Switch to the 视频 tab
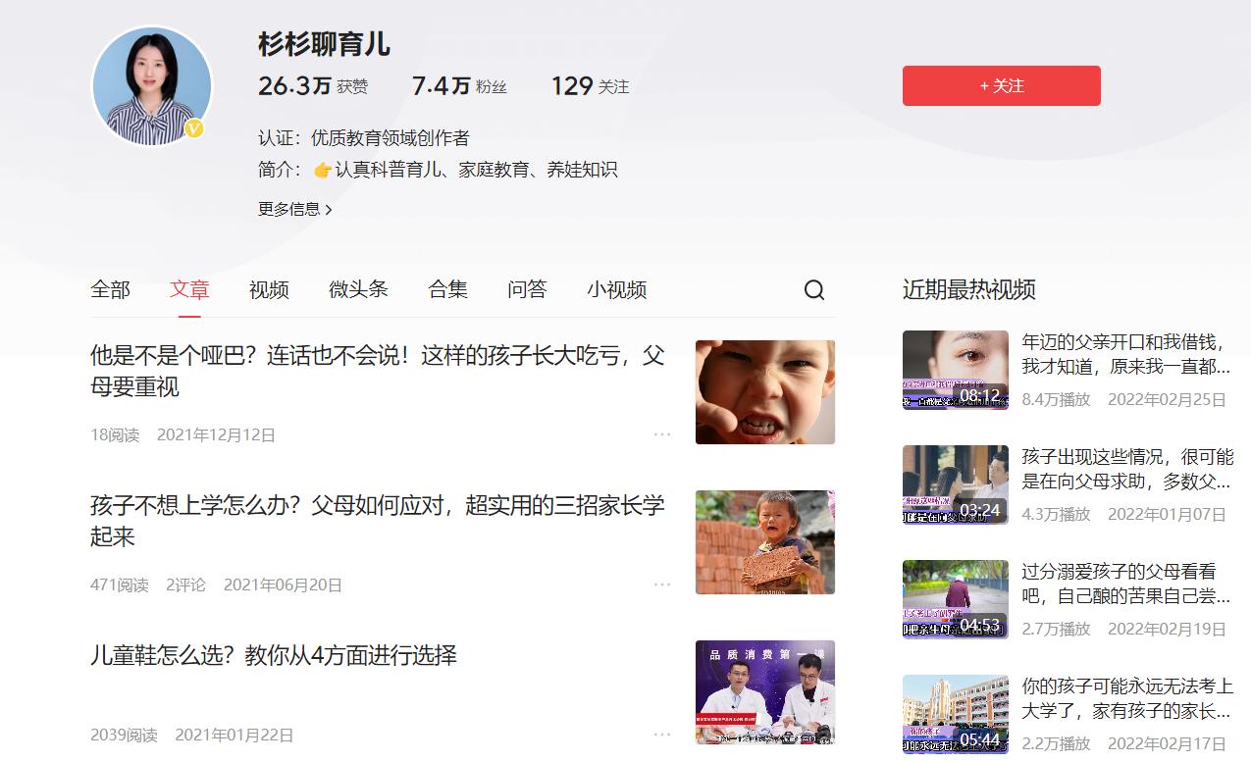This screenshot has width=1251, height=762. point(268,289)
